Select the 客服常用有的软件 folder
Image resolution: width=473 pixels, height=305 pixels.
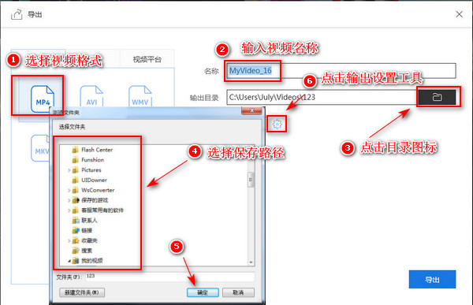coord(102,210)
